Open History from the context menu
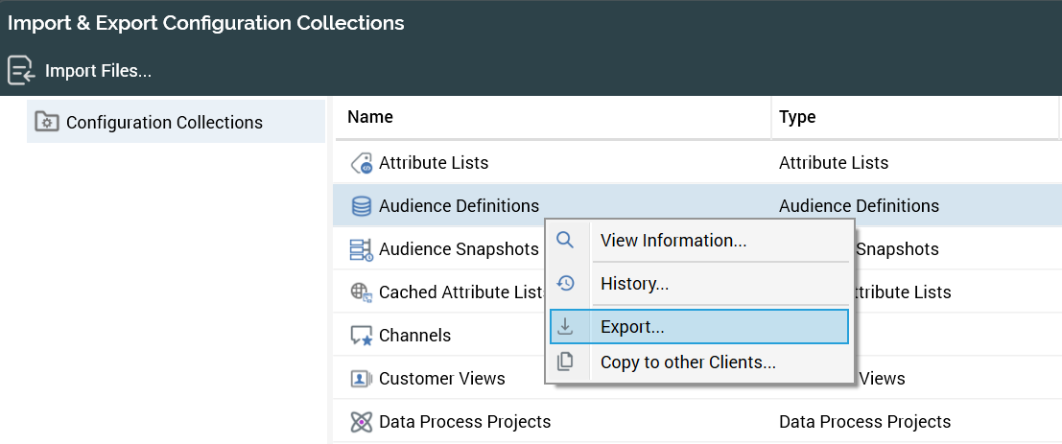The height and width of the screenshot is (444, 1062). click(634, 284)
